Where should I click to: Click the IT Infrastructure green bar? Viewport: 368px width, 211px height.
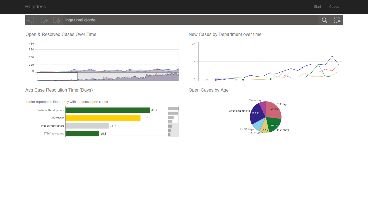(82, 134)
